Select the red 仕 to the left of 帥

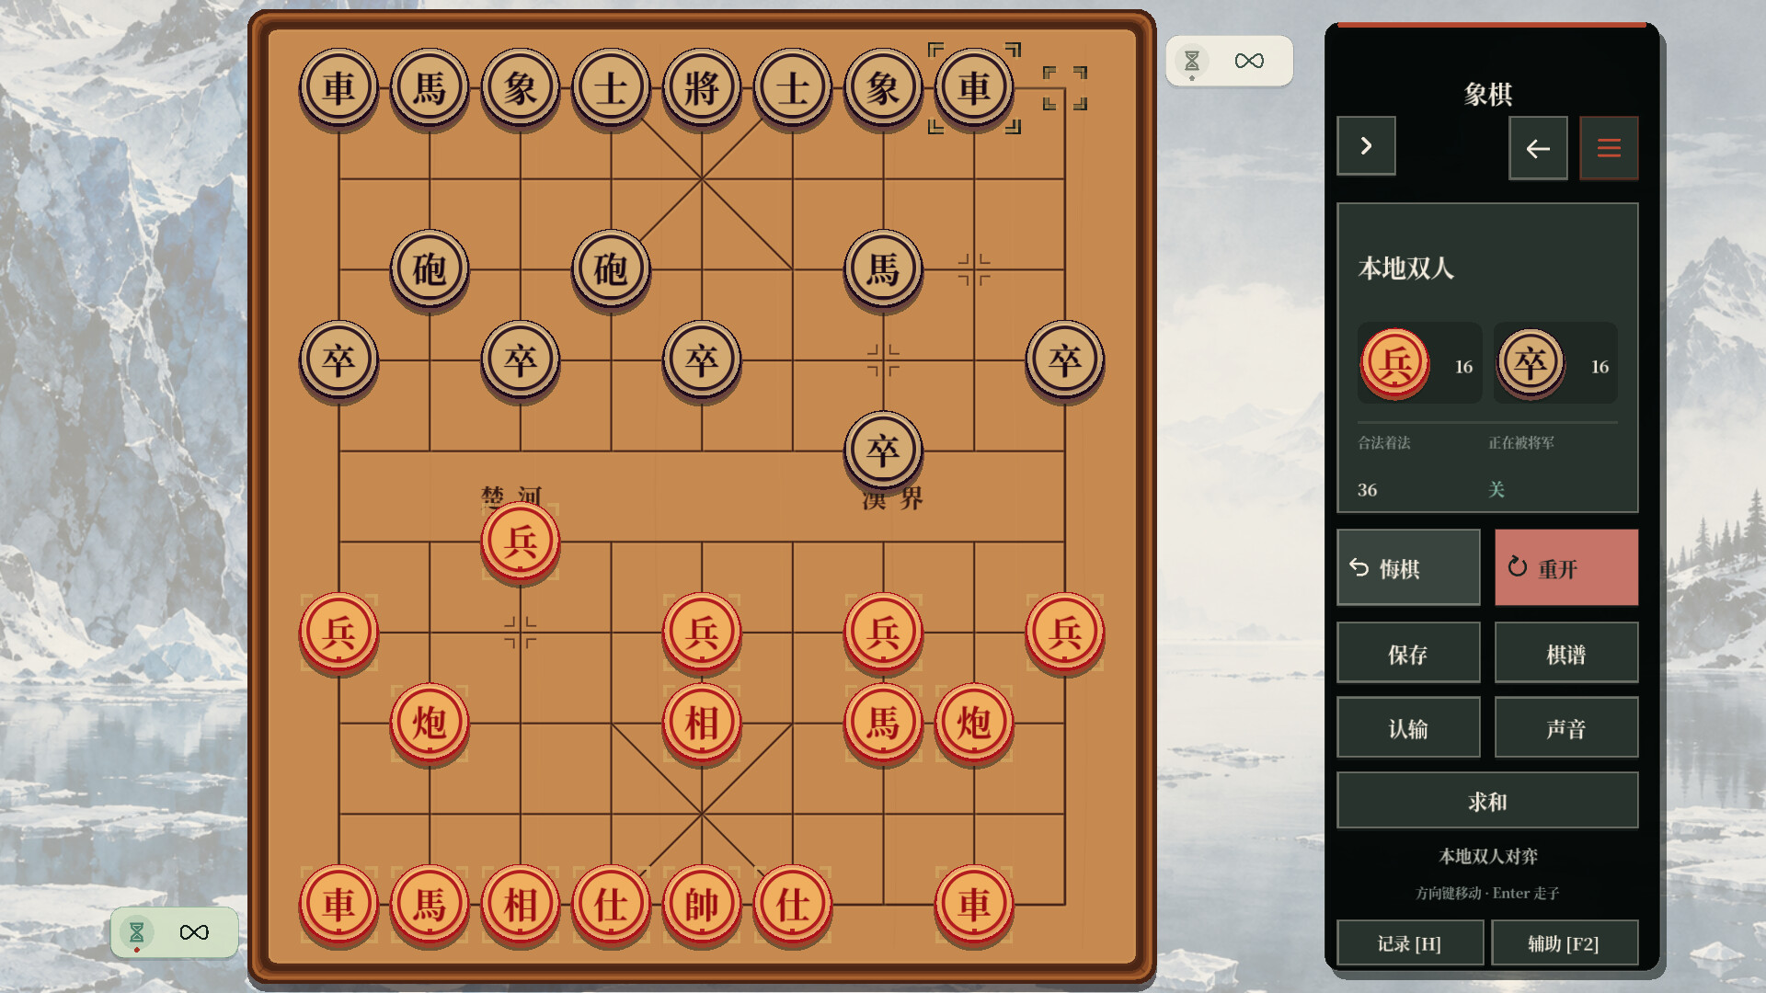(x=611, y=905)
